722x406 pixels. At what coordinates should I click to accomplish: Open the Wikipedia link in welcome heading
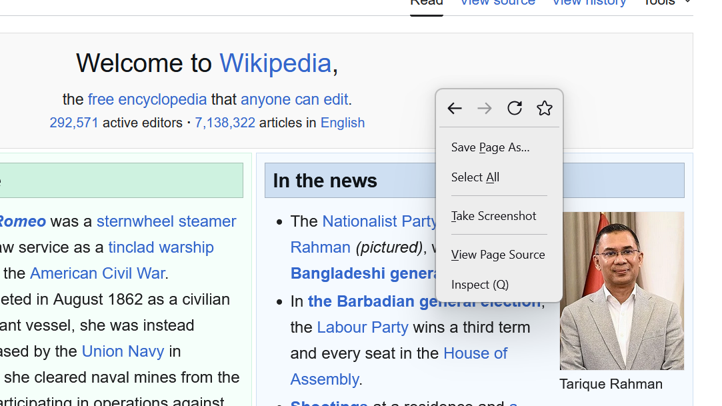click(x=275, y=63)
